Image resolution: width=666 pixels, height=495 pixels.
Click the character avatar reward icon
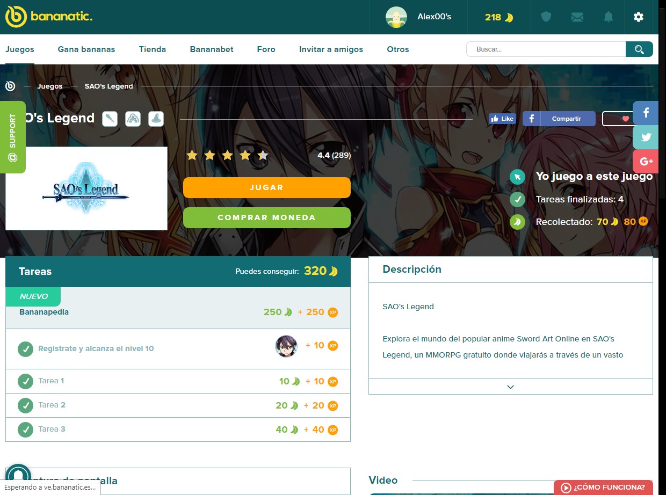pyautogui.click(x=286, y=346)
